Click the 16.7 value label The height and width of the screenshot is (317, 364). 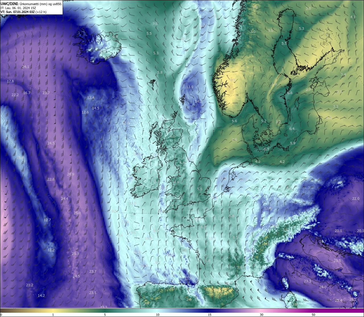click(27, 93)
